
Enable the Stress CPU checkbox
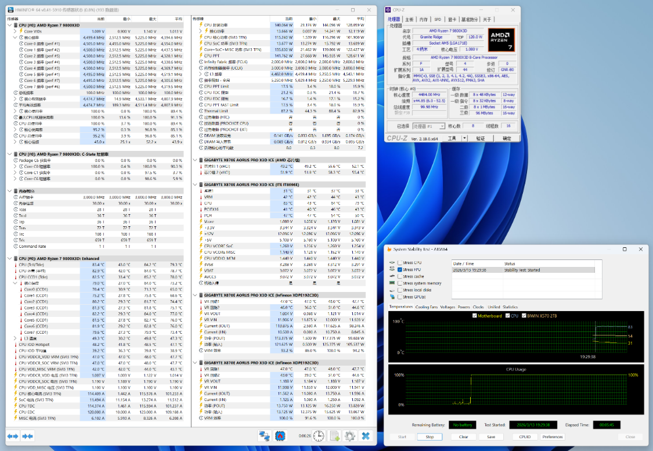(x=399, y=263)
